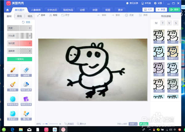Image resolution: width=185 pixels, height=132 pixels.
Task: Click the 旋转 rotate tool
Action: 41,15
